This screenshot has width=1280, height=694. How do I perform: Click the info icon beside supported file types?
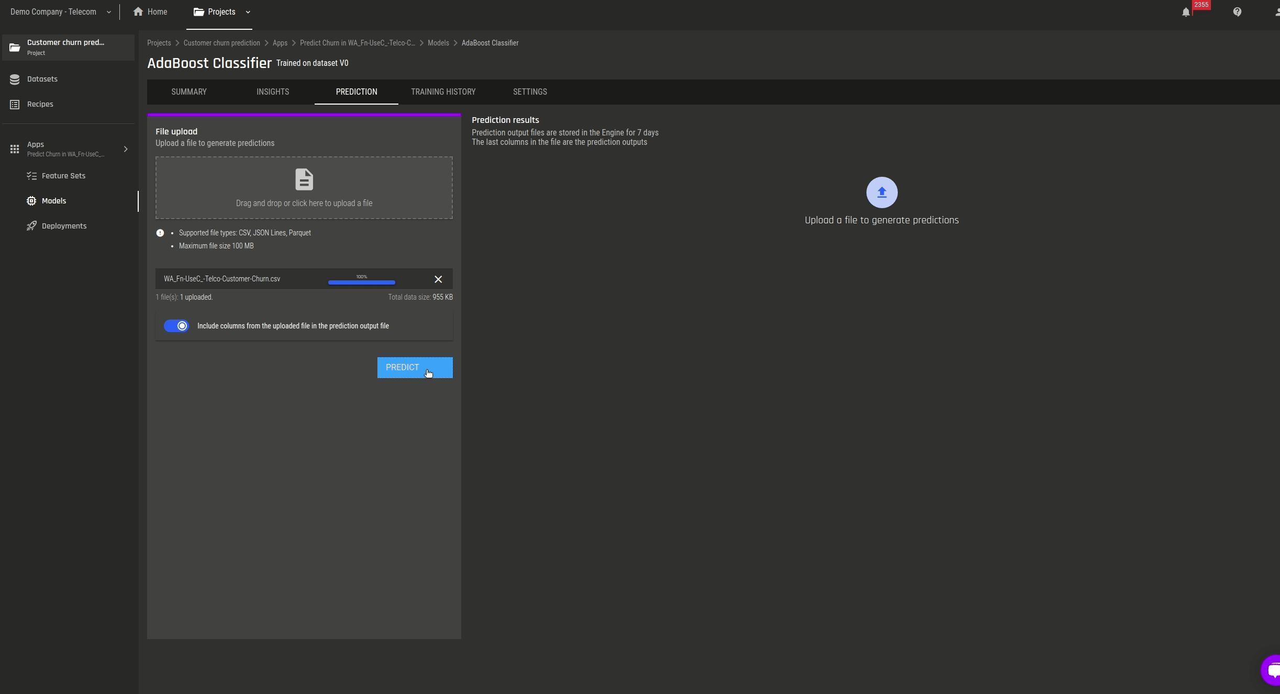160,233
